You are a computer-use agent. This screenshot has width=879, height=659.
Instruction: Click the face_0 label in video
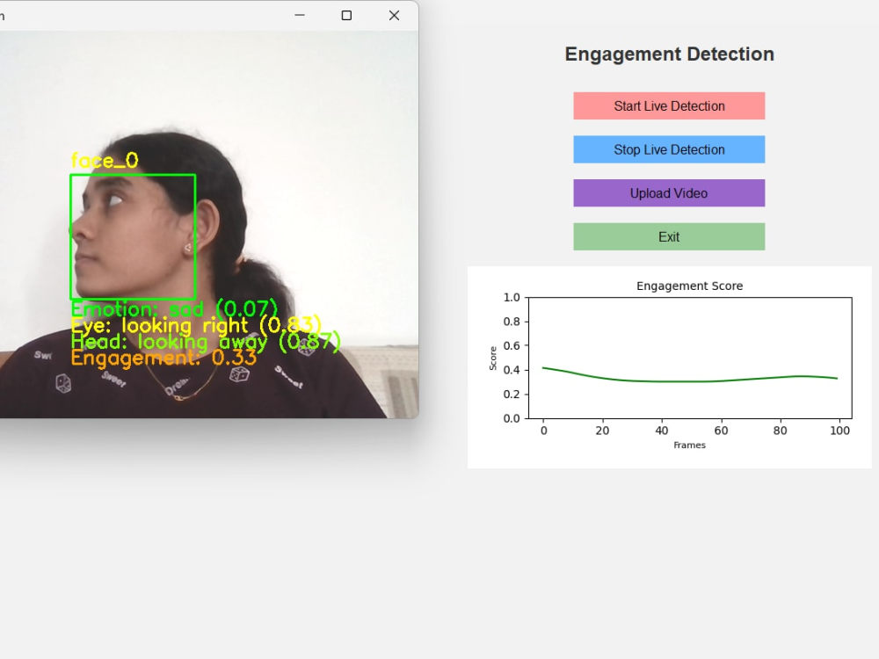(105, 161)
